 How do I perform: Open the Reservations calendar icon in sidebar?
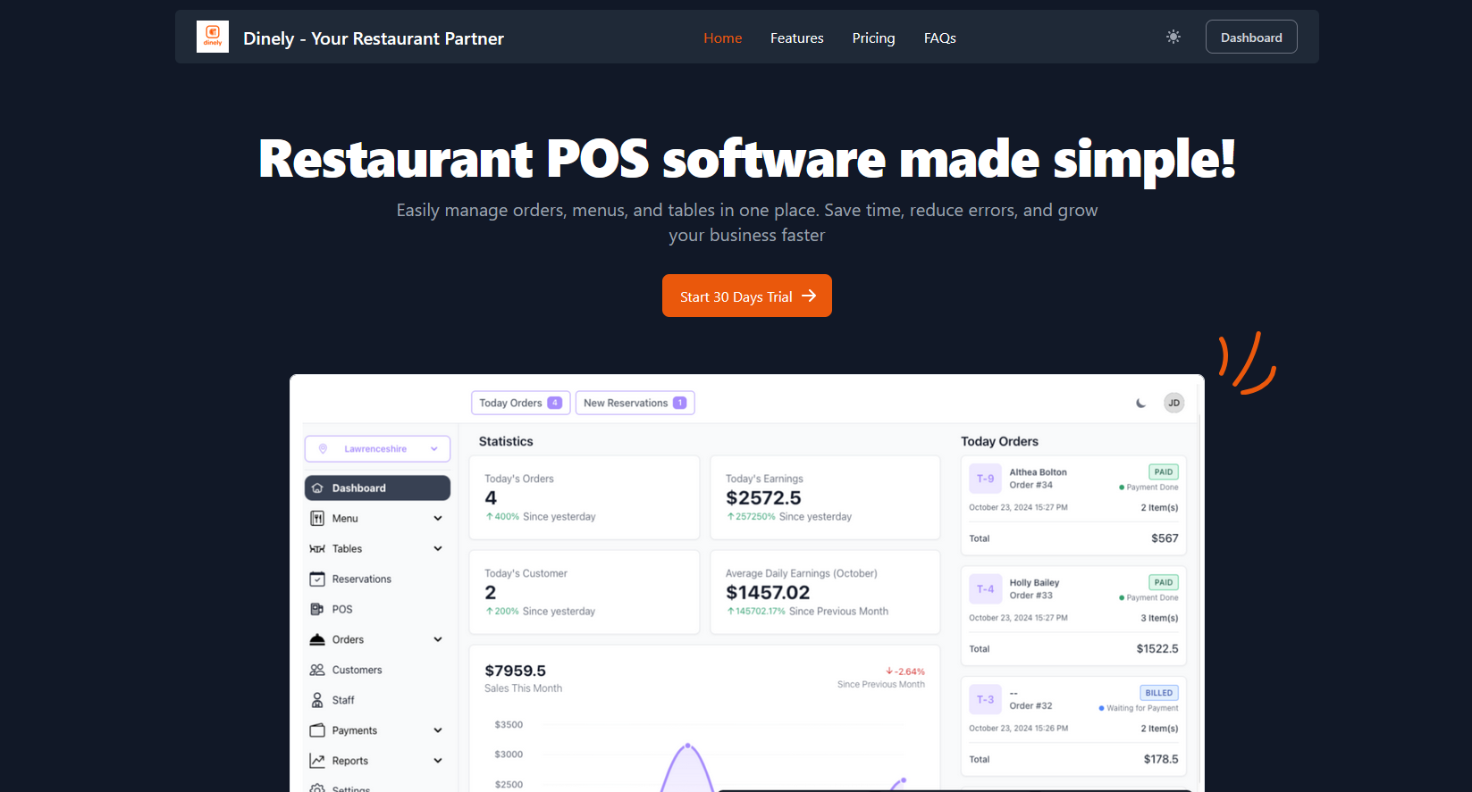317,579
